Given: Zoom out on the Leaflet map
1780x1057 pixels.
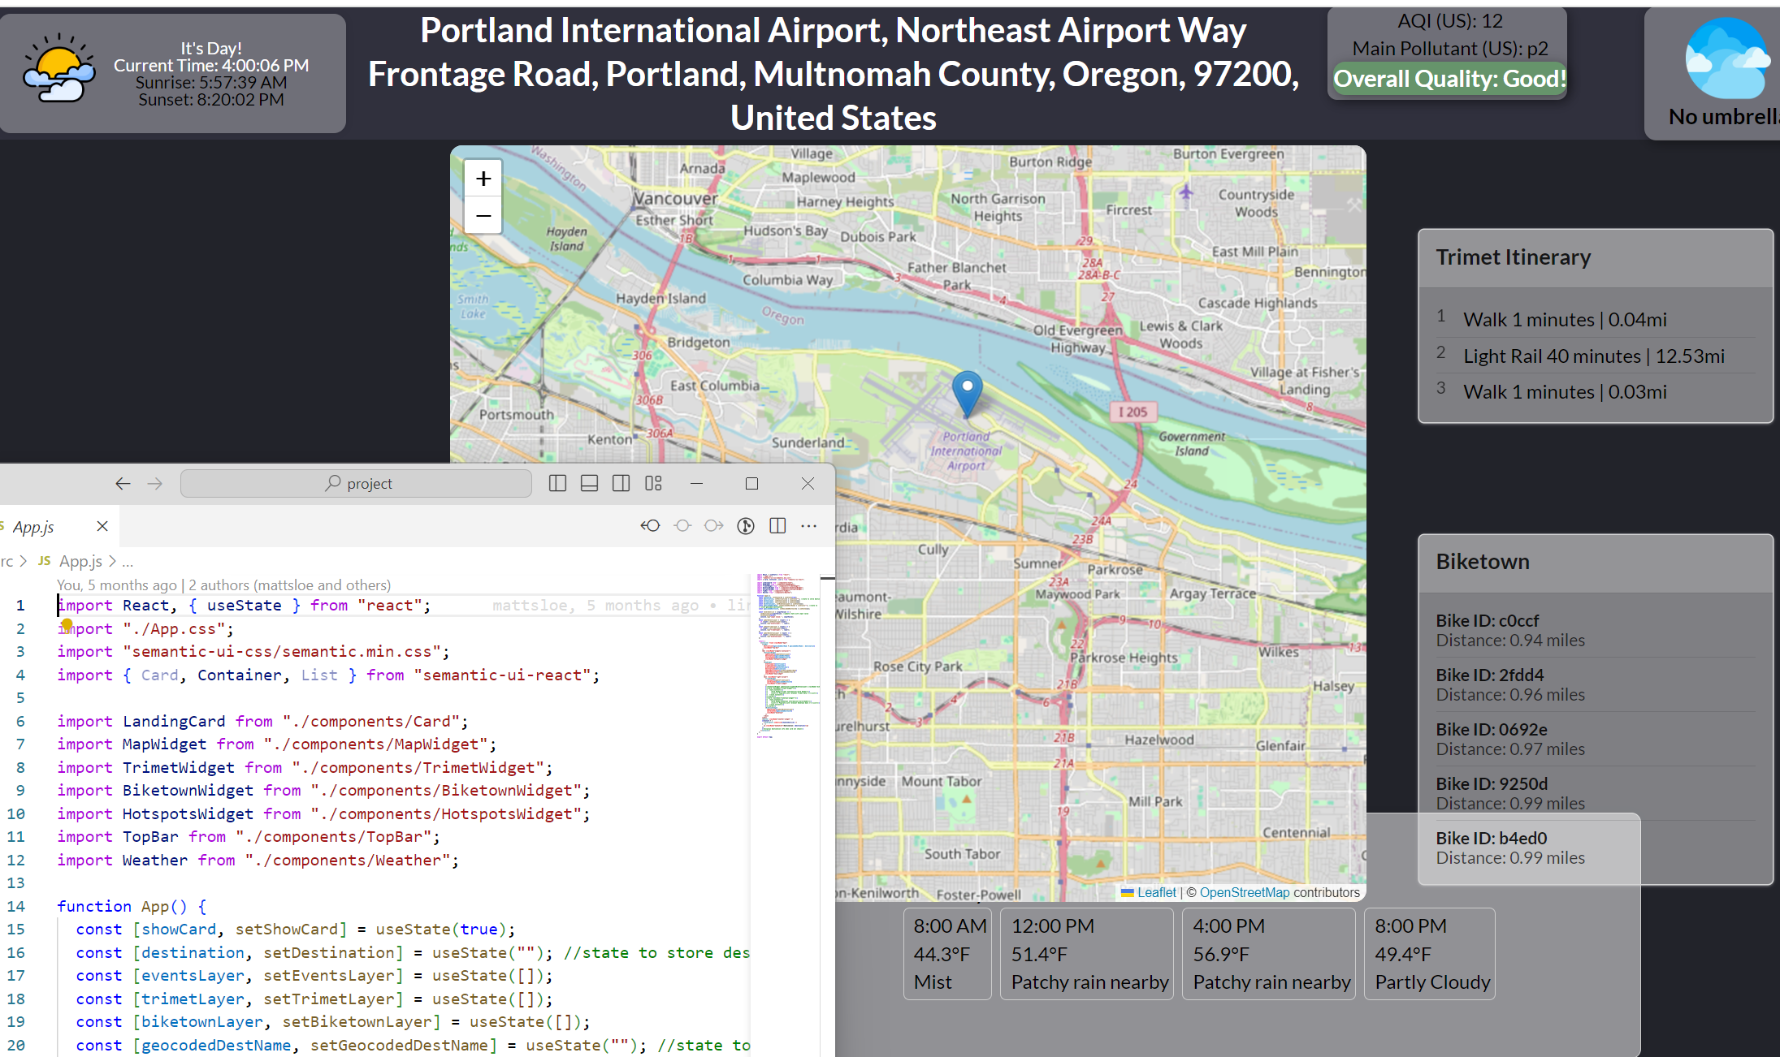Looking at the screenshot, I should (x=483, y=216).
